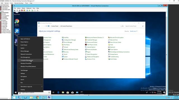
Task: Open the recent locations dropdown next to Forward
Action: pyautogui.click(x=44, y=26)
